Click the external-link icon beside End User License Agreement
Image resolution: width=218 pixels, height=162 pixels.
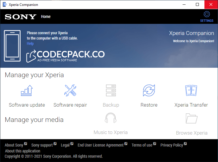(126, 143)
